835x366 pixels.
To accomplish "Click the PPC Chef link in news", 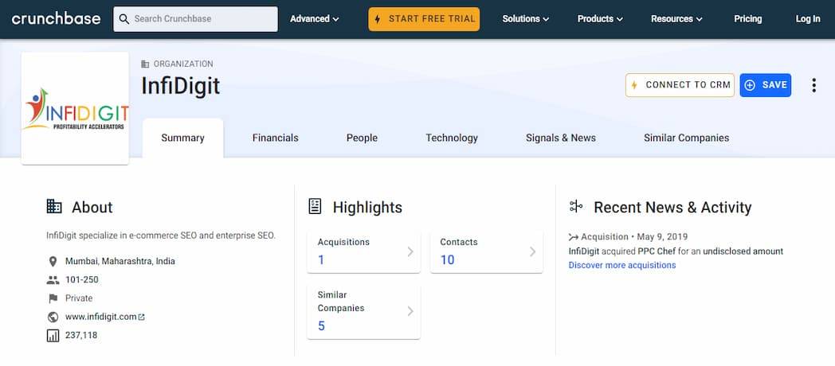I will [x=657, y=251].
